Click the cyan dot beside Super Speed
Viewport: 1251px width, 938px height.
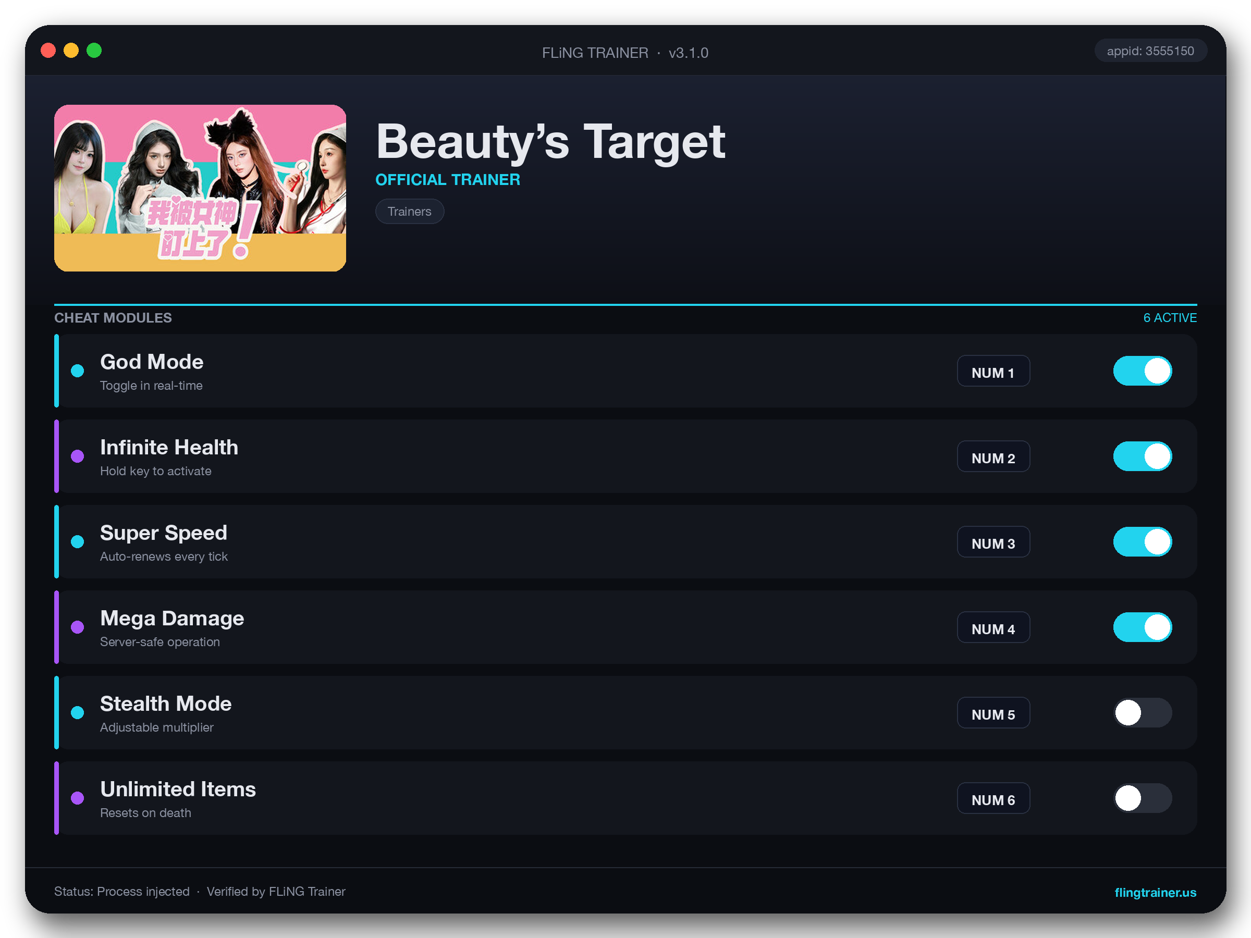tap(78, 541)
